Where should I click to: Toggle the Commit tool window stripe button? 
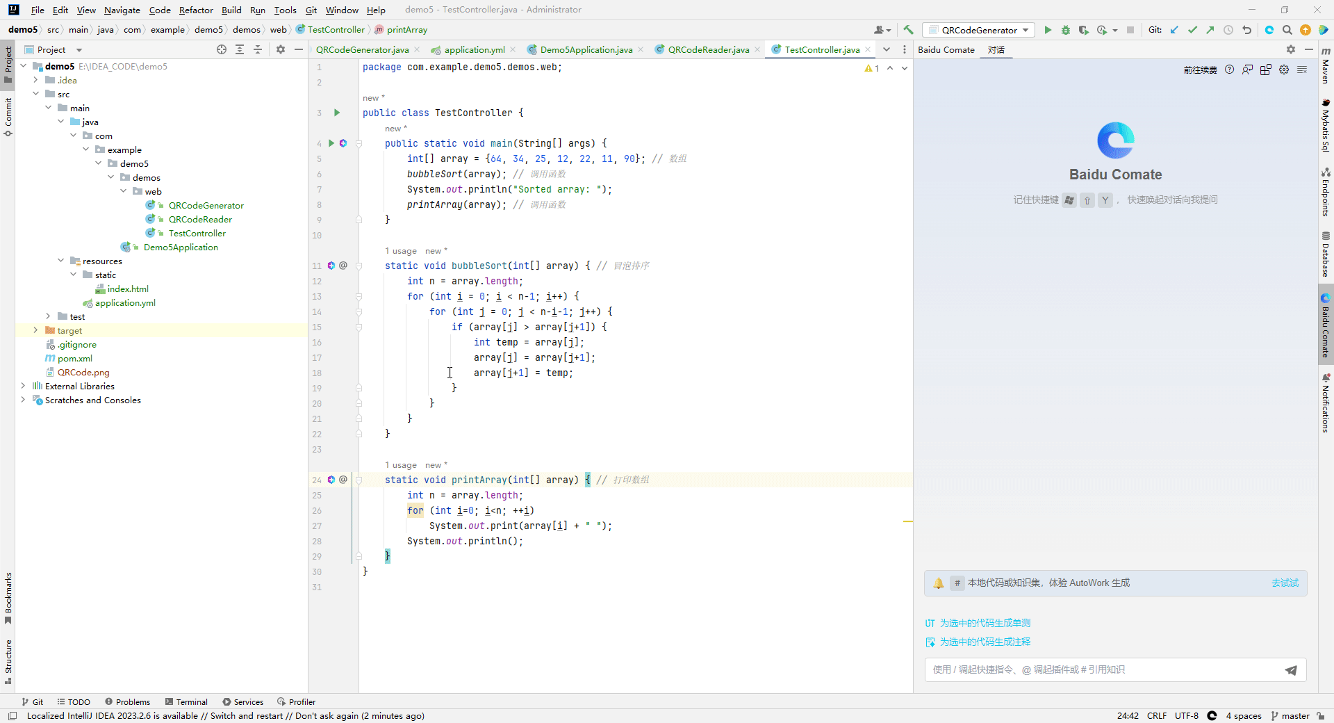8,116
